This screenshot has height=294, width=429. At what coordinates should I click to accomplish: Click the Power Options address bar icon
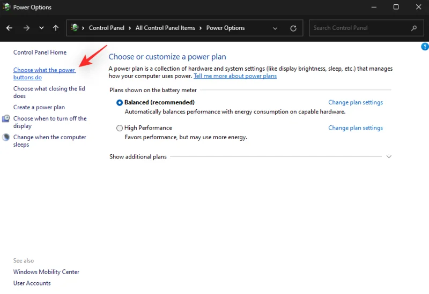[x=75, y=28]
